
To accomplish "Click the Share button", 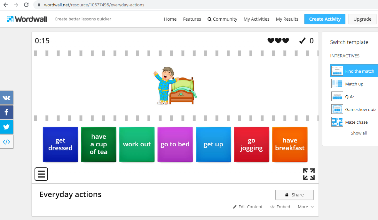I will (x=294, y=195).
